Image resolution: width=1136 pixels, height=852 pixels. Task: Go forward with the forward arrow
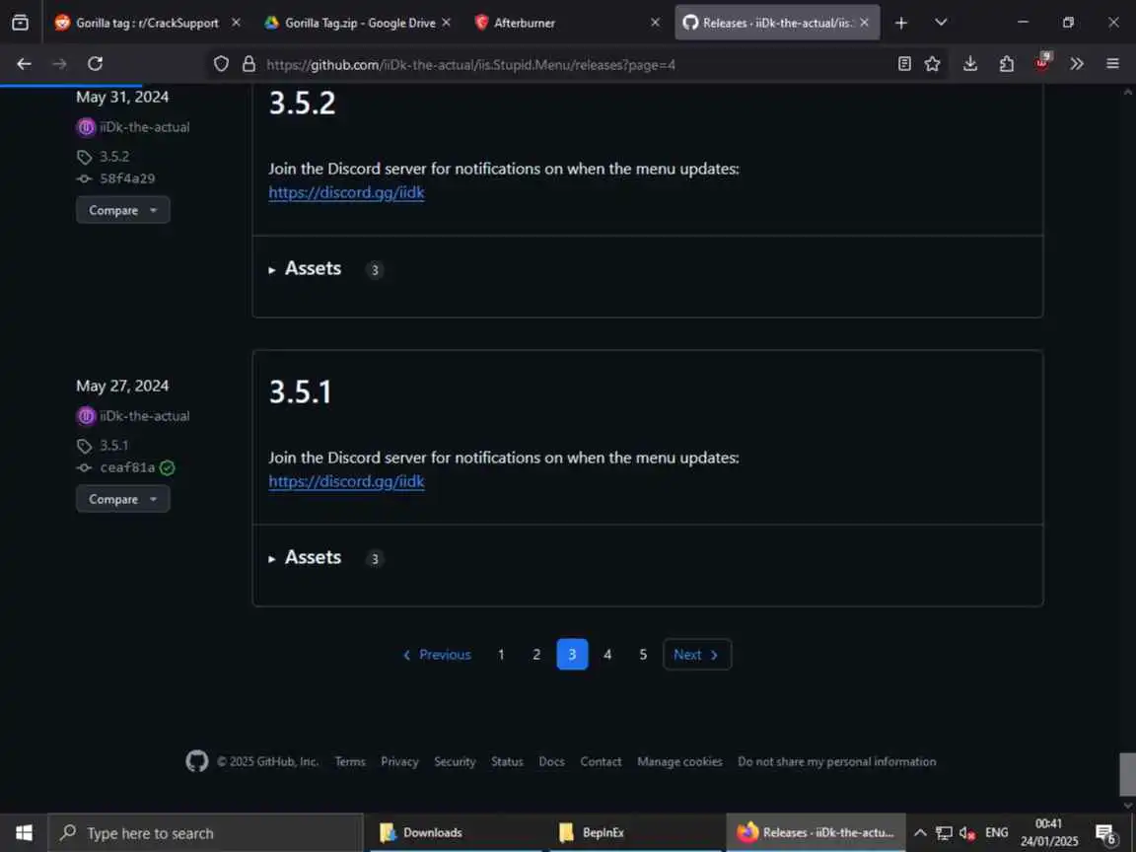(59, 64)
